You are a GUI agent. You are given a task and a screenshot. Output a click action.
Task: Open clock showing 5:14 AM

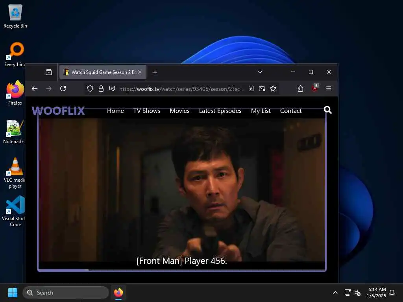376,293
